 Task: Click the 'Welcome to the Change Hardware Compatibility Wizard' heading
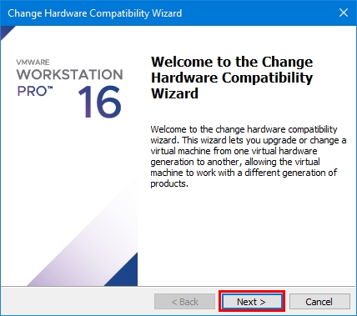pos(232,78)
